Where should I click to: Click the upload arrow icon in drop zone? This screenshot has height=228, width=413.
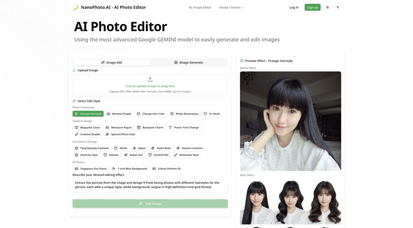[150, 79]
